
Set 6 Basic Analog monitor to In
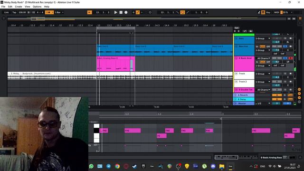coord(257,62)
